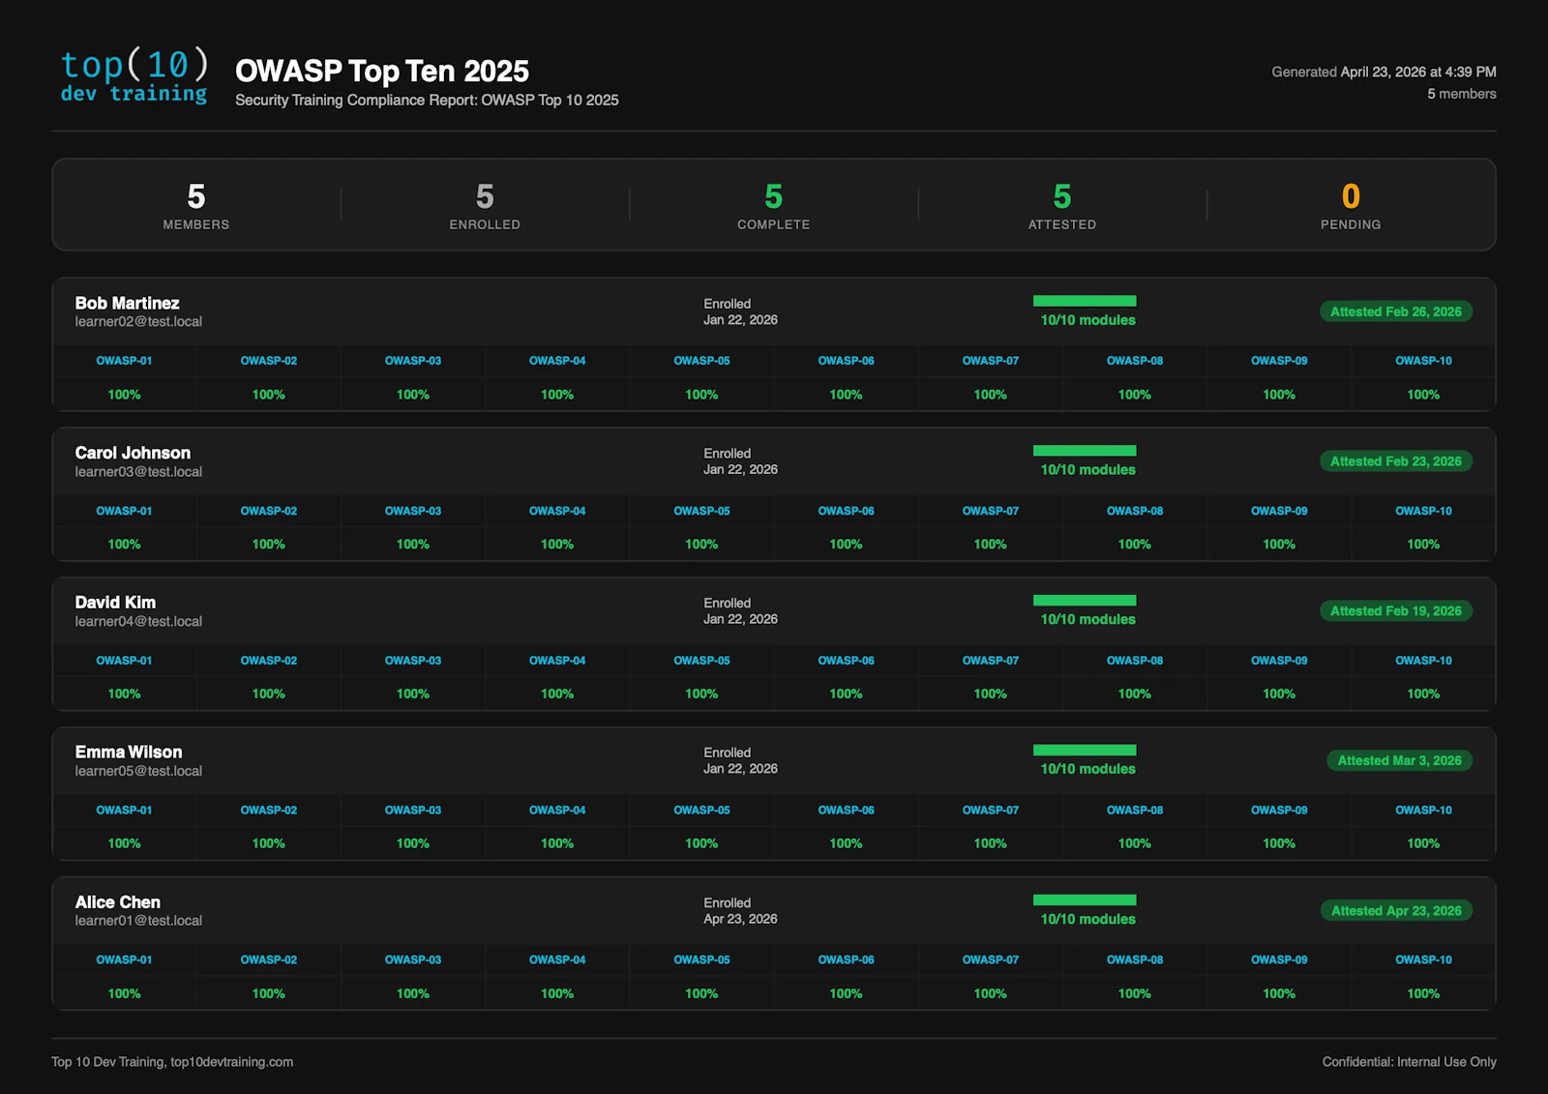Click OWASP-09 header in Emma Wilson's card
Viewport: 1548px width, 1094px height.
click(1279, 811)
